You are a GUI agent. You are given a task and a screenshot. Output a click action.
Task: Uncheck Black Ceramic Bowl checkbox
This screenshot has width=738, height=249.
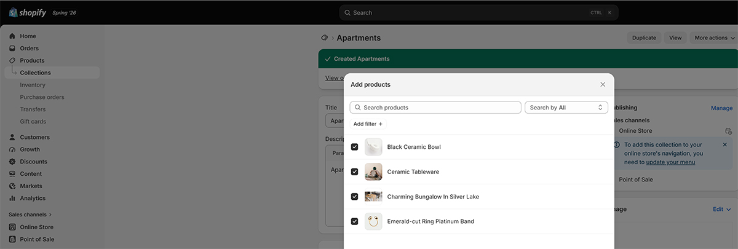[x=354, y=147]
